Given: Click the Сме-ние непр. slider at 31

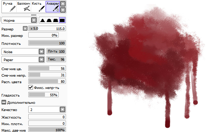Looking at the screenshot, I should click(x=47, y=75).
